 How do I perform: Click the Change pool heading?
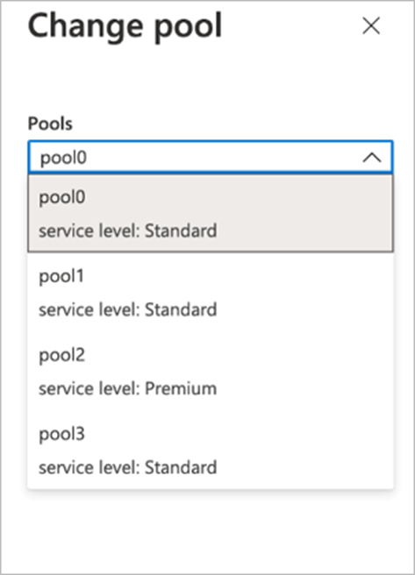(x=125, y=27)
